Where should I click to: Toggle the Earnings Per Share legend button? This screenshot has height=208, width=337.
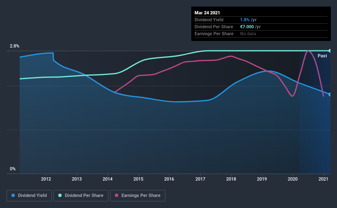(x=138, y=196)
